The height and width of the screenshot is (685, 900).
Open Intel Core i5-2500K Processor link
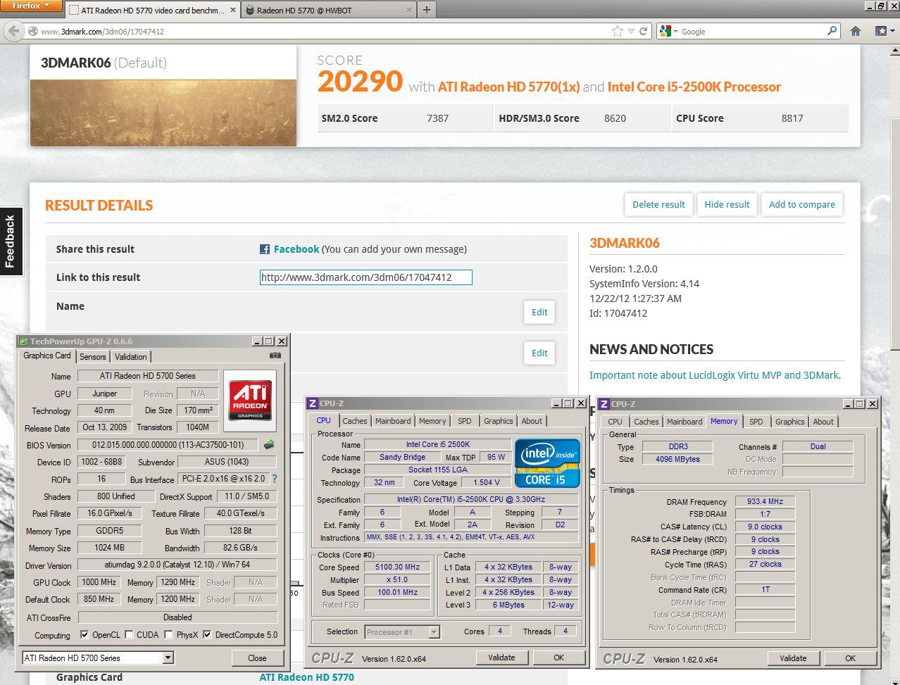coord(694,87)
